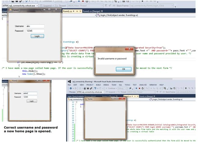Click the Username field containing admin
The width and height of the screenshot is (198, 144).
click(x=30, y=93)
